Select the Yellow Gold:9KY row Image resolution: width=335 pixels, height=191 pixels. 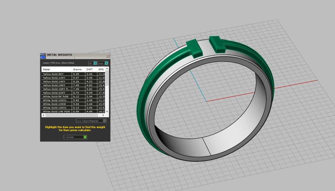point(56,74)
